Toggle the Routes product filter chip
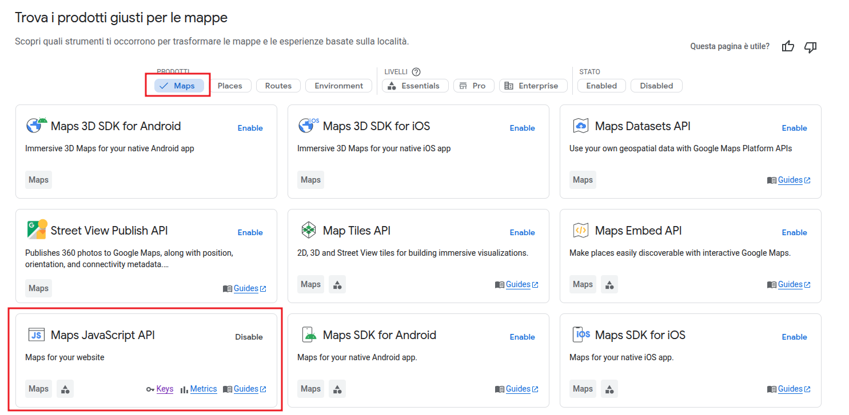This screenshot has height=415, width=849. pyautogui.click(x=278, y=86)
